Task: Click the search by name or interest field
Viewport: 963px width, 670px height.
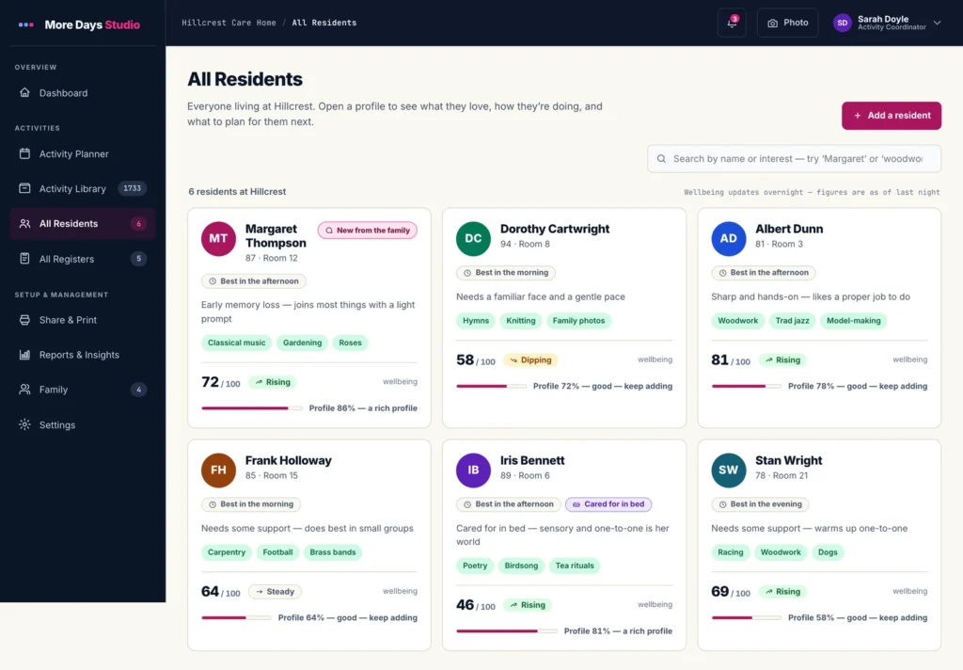Action: coord(794,159)
